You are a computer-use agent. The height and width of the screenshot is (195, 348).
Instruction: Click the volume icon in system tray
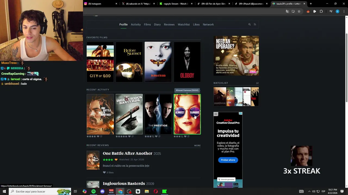pos(314,191)
